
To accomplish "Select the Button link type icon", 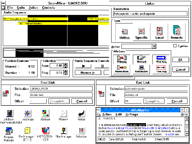I will (x=124, y=32).
